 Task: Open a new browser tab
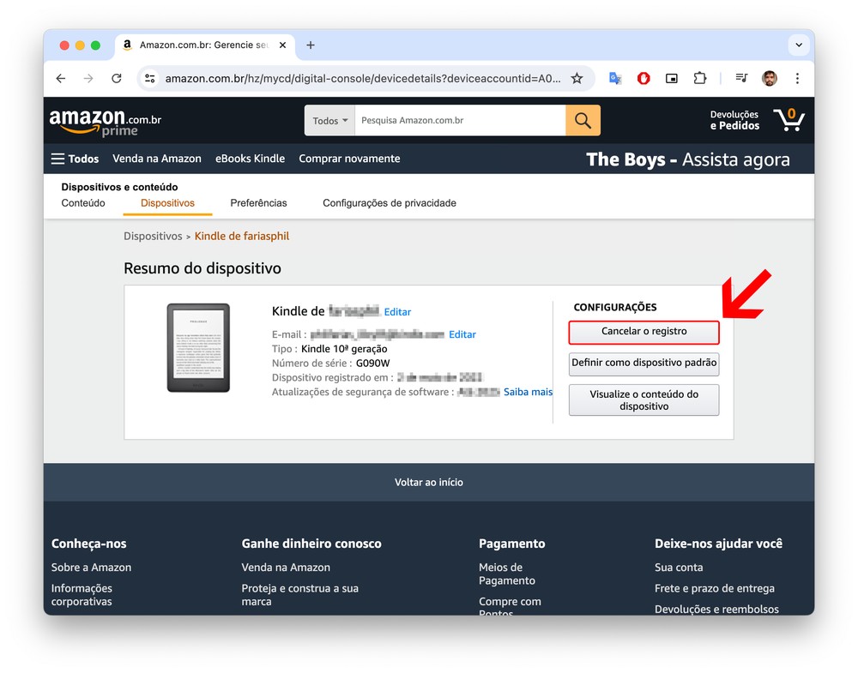click(311, 45)
